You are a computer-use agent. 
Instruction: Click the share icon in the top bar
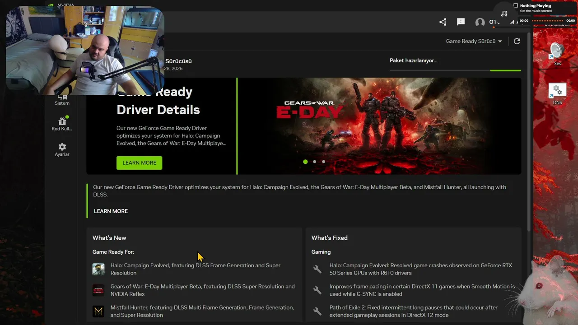click(443, 22)
